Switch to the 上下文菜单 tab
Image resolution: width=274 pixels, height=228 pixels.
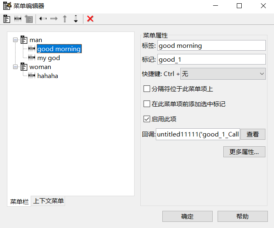[x=48, y=201]
